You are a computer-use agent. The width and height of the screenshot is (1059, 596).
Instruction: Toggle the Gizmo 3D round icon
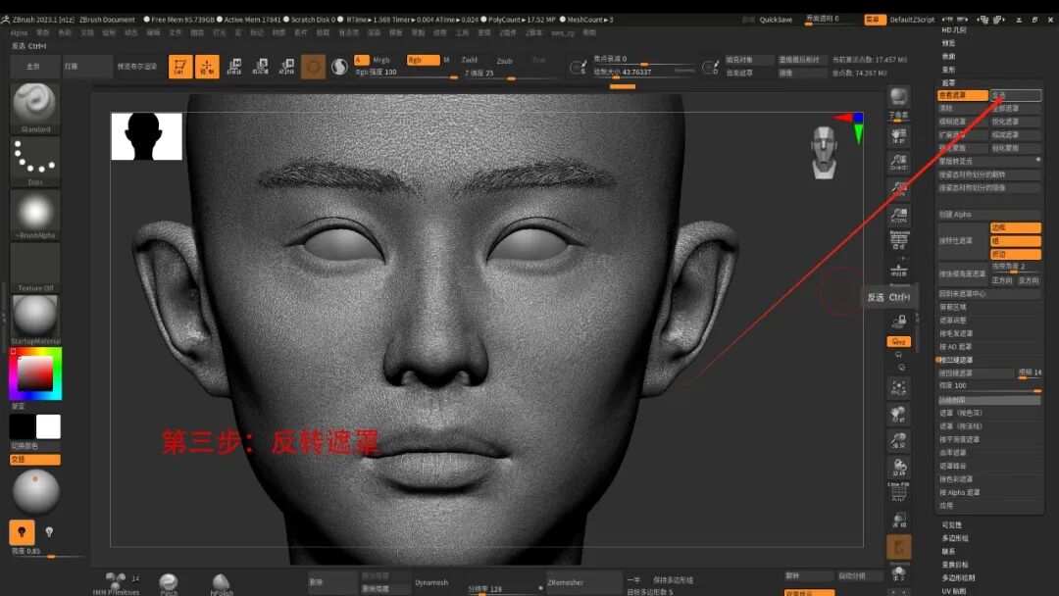[x=314, y=66]
